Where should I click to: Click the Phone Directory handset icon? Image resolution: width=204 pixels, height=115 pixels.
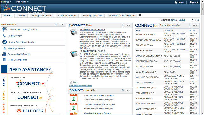pos(4,36)
